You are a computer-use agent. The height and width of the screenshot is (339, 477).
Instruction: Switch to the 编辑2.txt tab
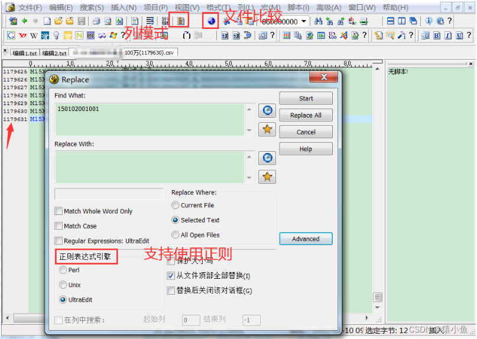click(54, 53)
